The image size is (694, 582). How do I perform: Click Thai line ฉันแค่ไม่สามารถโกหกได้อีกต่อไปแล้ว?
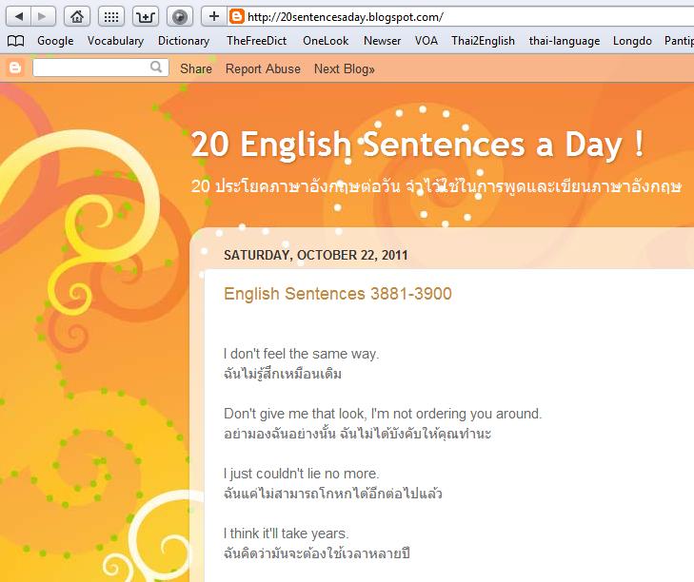coord(333,494)
